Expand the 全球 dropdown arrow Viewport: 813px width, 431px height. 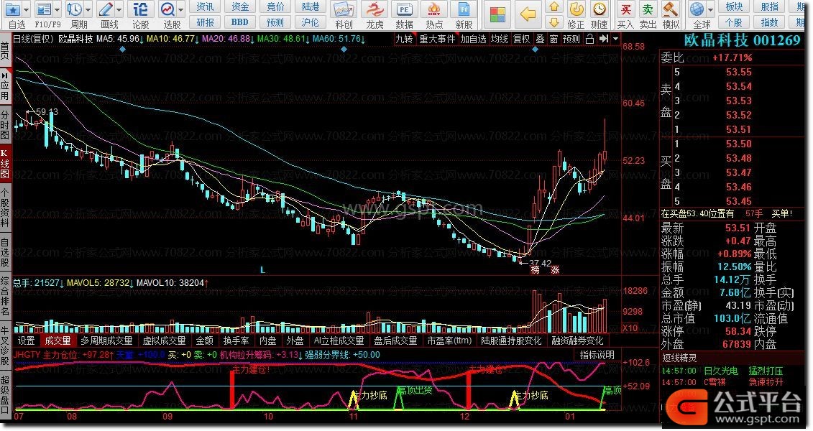711,9
